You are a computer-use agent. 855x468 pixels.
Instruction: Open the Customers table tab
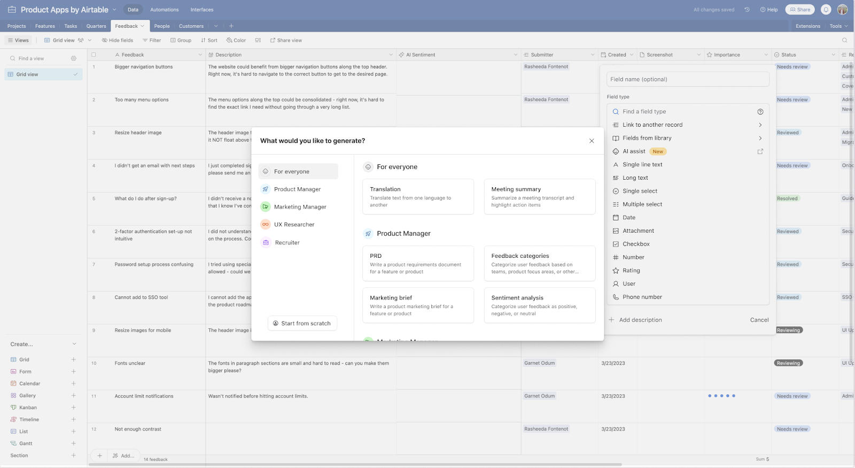191,26
